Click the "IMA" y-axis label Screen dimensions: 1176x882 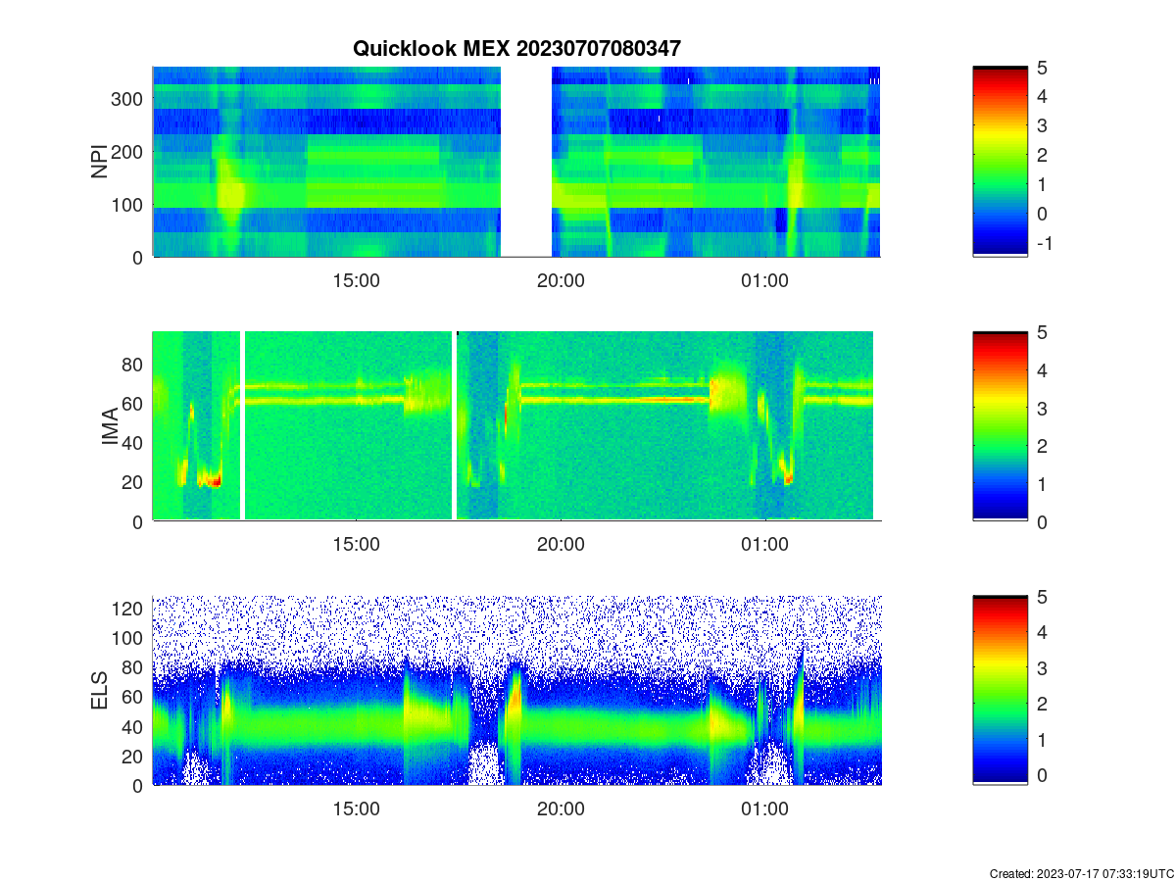coord(110,427)
